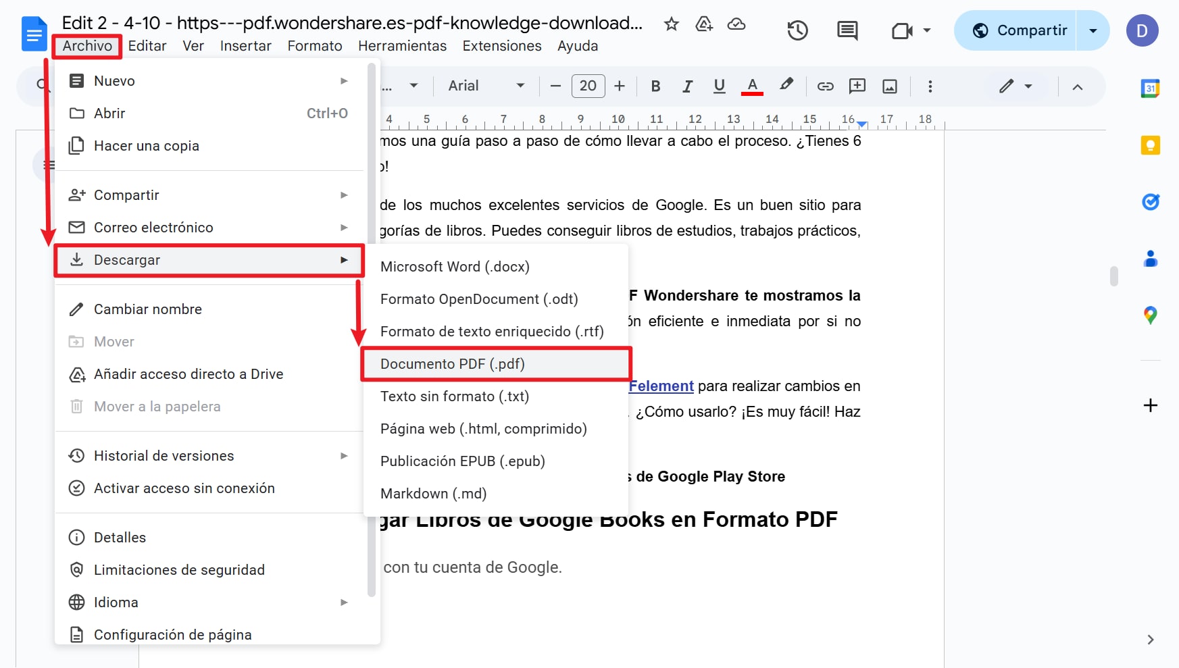
Task: Open the Archivo menu
Action: pos(87,46)
